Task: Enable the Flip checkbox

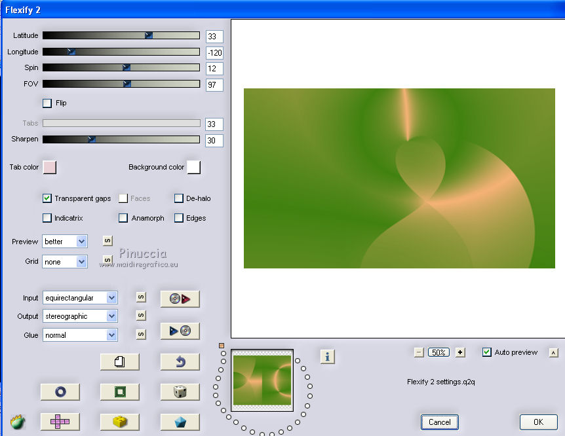Action: tap(47, 103)
